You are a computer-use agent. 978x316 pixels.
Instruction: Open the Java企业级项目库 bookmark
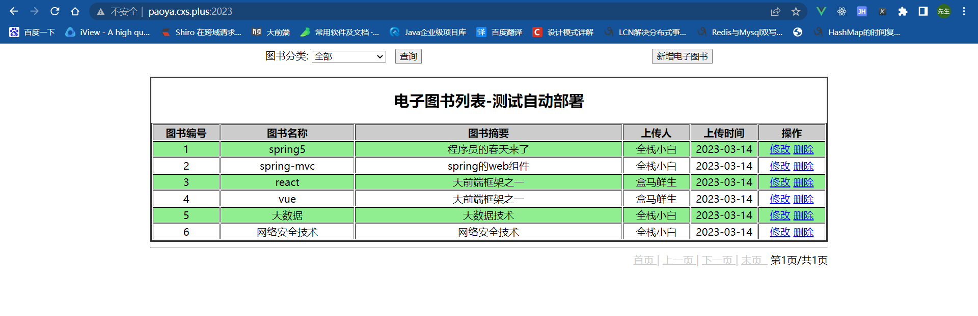pyautogui.click(x=428, y=32)
